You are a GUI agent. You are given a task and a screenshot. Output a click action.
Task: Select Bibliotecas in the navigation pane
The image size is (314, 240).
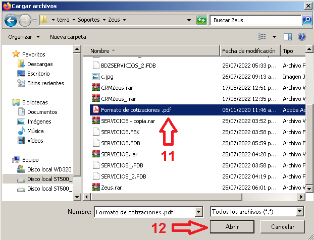point(35,102)
